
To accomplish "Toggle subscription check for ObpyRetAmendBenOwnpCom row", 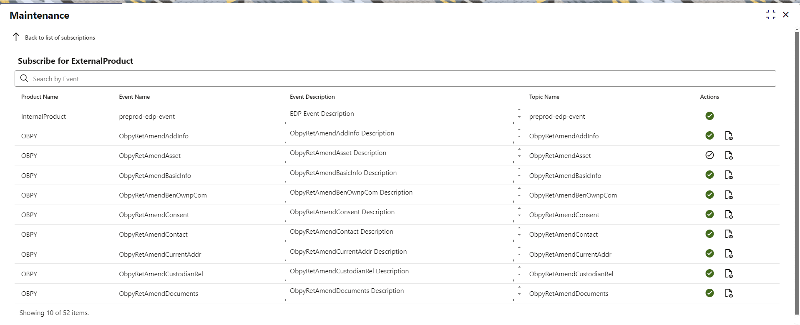I will pyautogui.click(x=709, y=195).
